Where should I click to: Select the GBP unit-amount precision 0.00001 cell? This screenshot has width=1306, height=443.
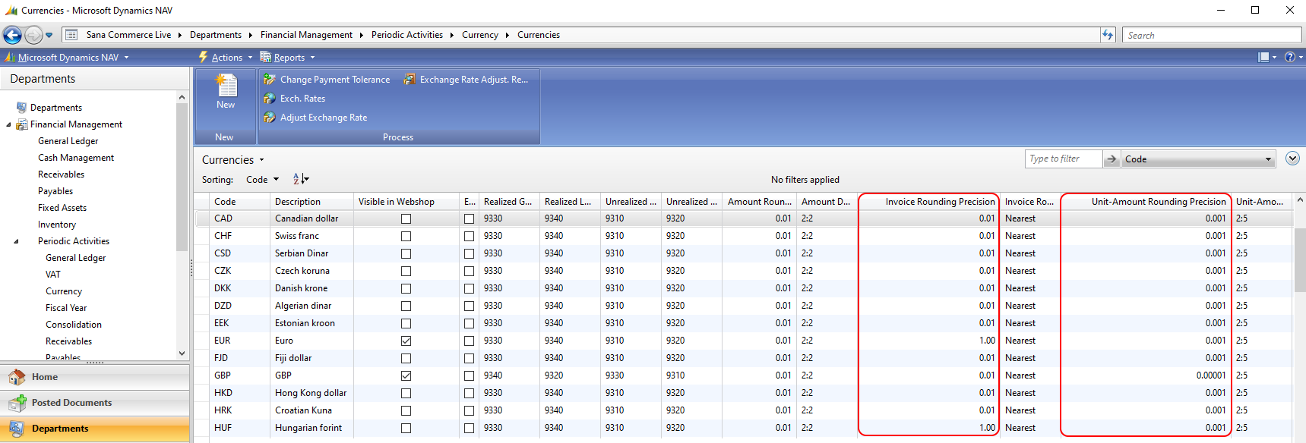click(1146, 375)
